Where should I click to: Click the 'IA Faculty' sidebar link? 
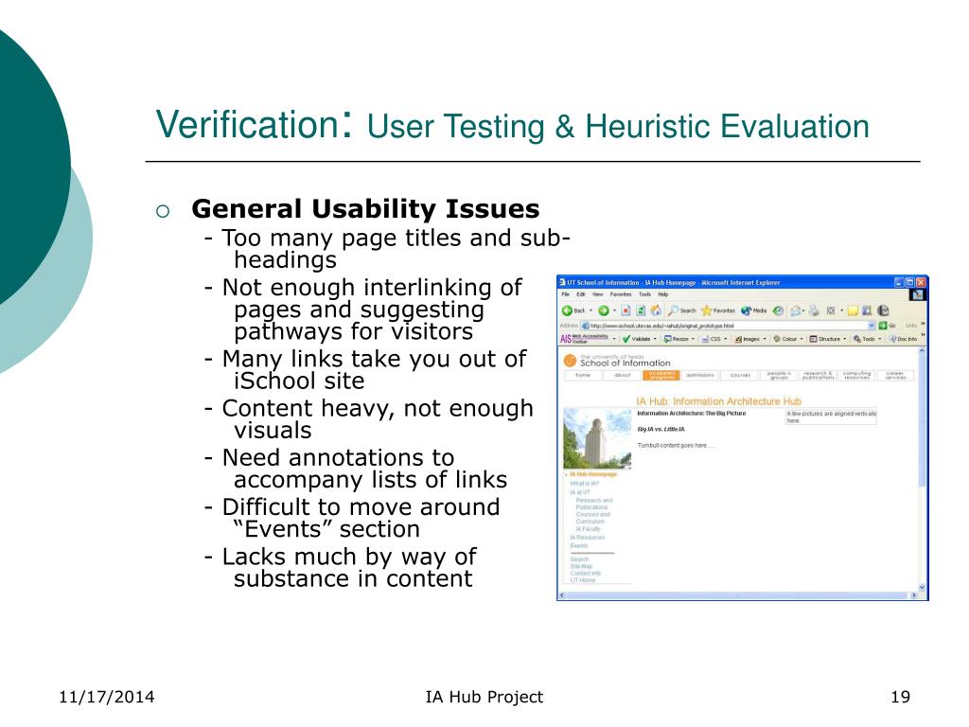(589, 529)
